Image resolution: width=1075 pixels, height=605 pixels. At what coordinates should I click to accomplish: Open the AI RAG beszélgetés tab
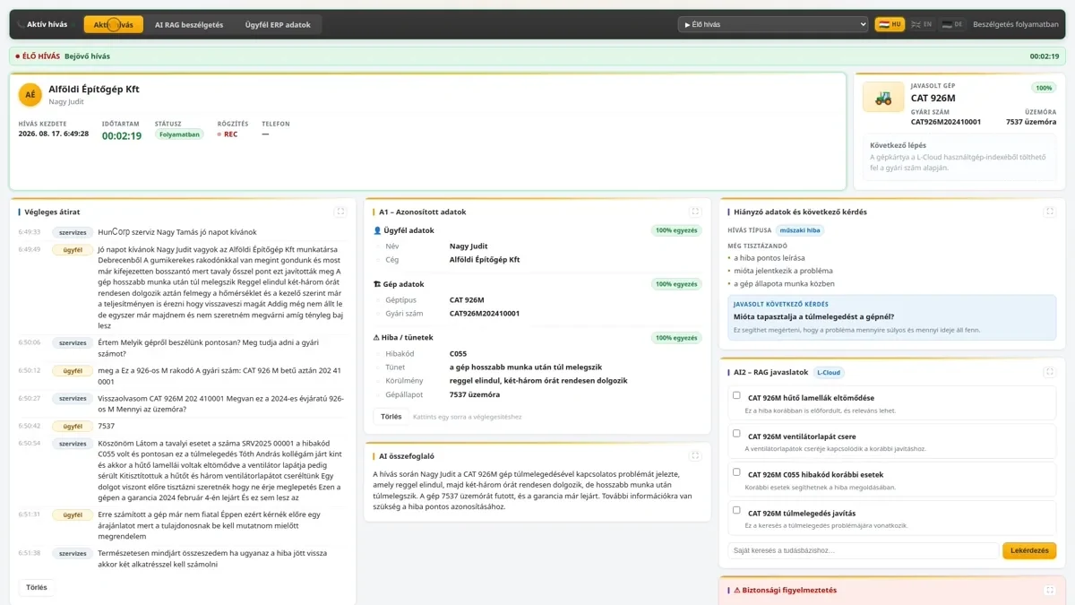(189, 25)
